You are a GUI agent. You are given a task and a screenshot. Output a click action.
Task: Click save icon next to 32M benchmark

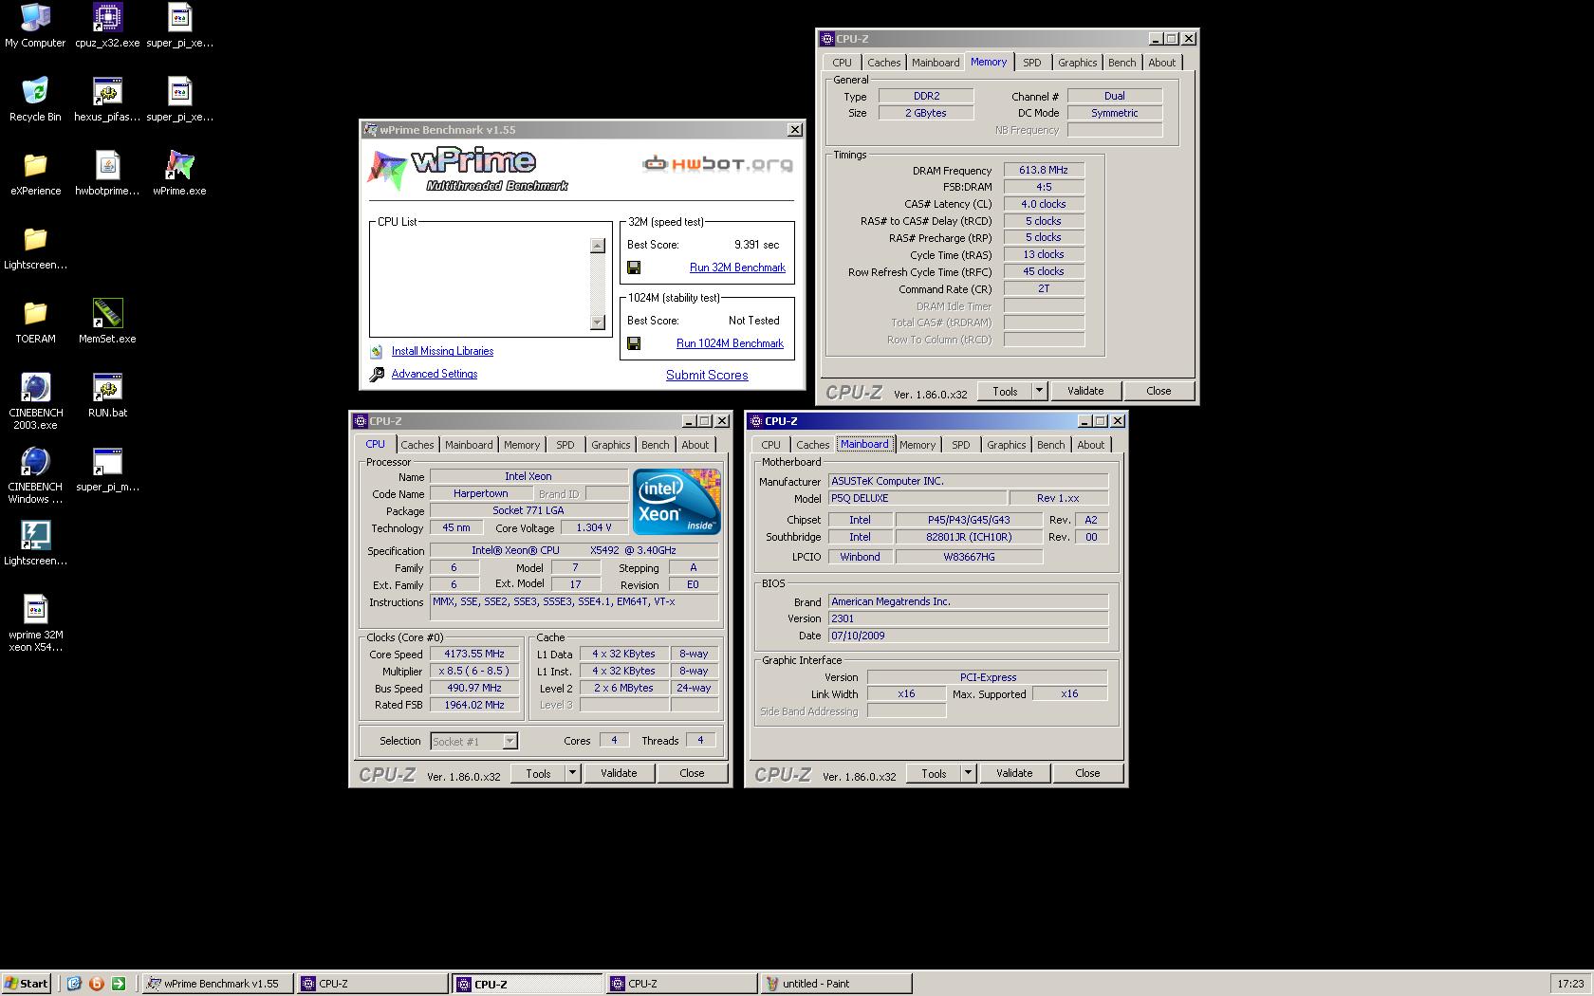pyautogui.click(x=634, y=267)
